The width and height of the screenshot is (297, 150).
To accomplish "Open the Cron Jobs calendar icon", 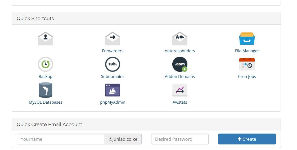I will pos(247,64).
